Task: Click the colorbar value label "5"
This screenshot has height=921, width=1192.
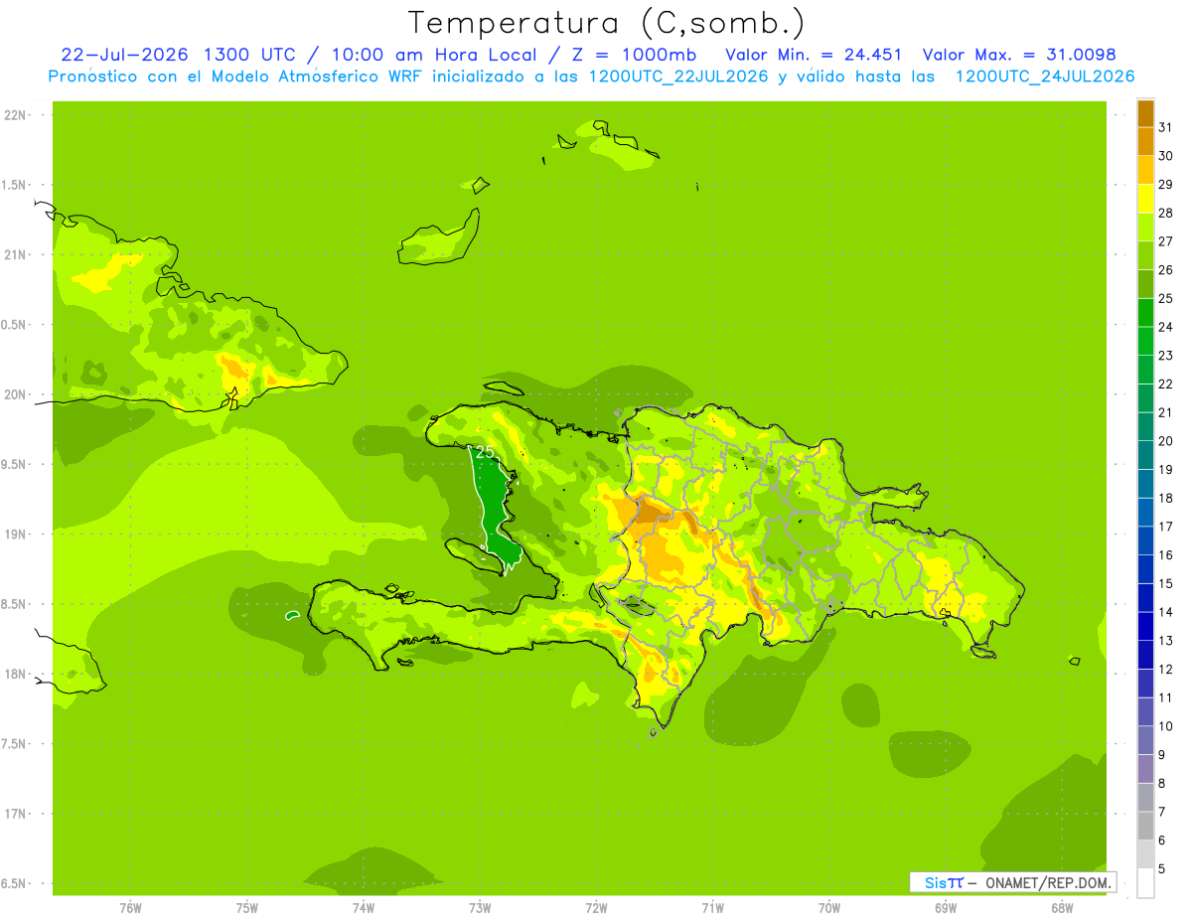Action: click(x=1162, y=869)
